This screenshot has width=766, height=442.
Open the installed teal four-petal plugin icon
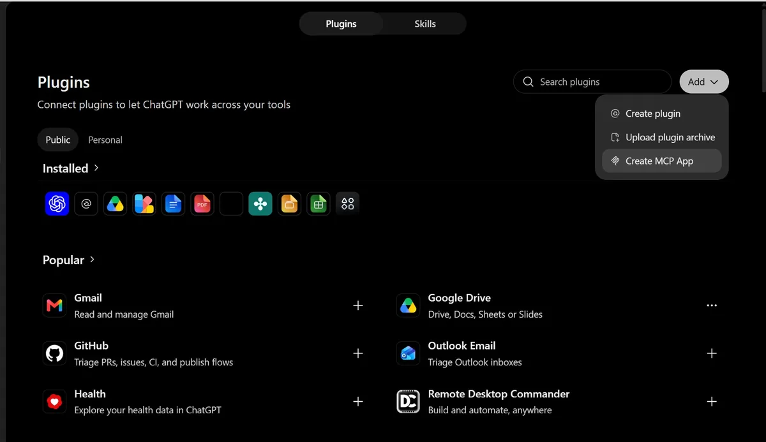260,203
